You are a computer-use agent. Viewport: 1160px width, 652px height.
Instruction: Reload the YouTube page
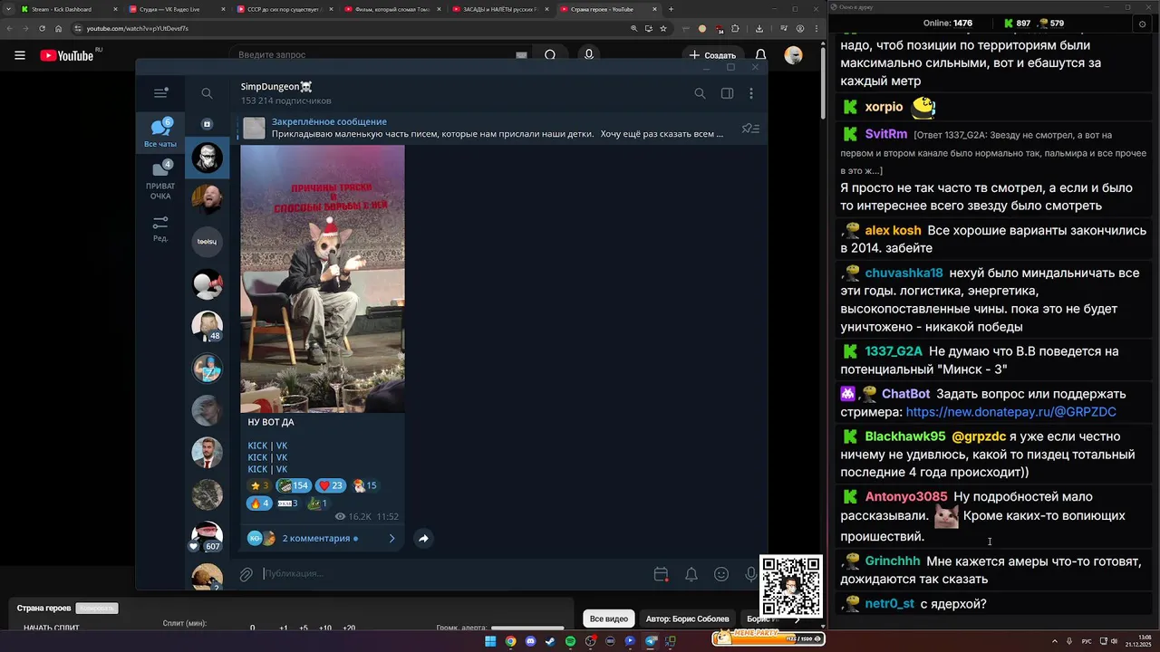click(x=42, y=28)
